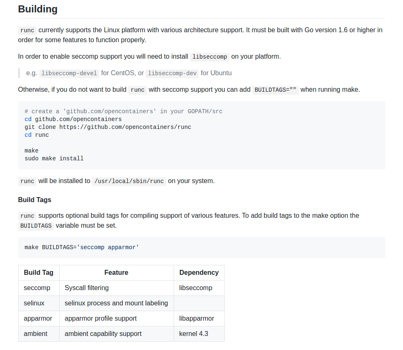Click the Build Tag column header
This screenshot has width=403, height=350.
(39, 273)
